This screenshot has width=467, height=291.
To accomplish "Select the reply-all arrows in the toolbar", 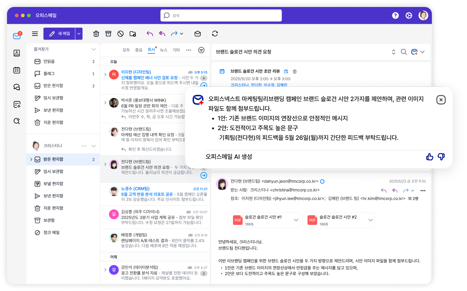I will [162, 33].
